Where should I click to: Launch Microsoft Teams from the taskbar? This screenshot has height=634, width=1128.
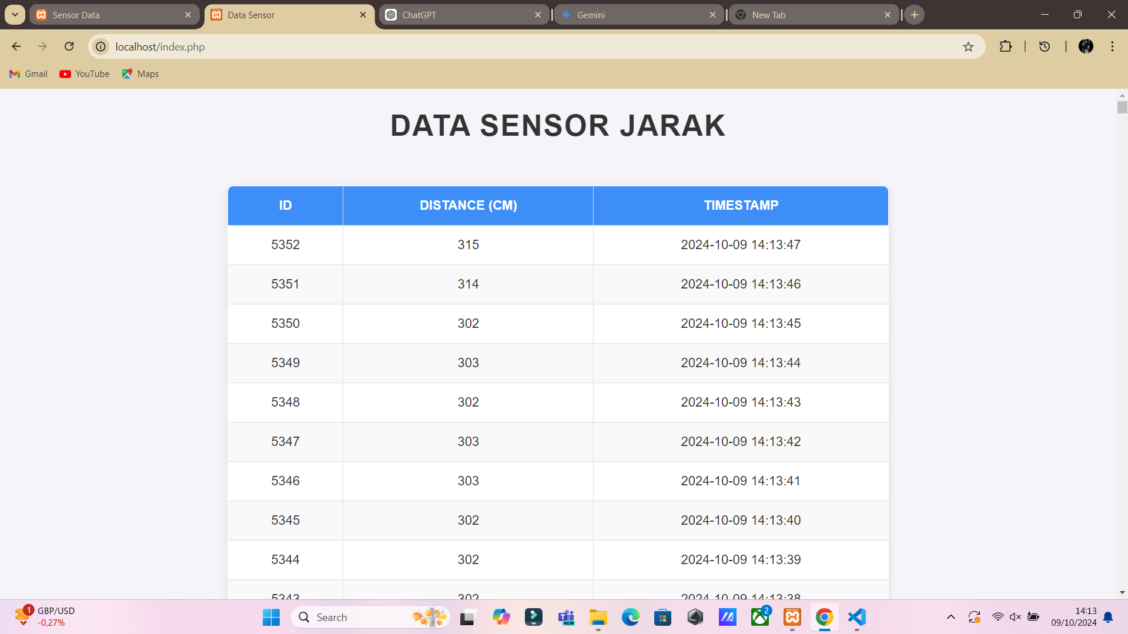coord(566,617)
